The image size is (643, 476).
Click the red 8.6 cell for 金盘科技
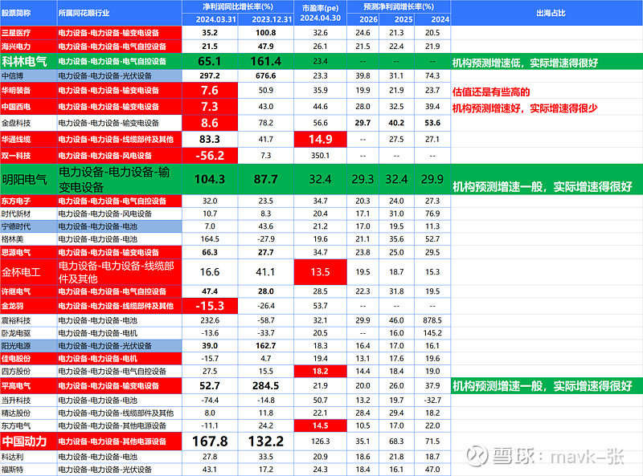[x=210, y=123]
